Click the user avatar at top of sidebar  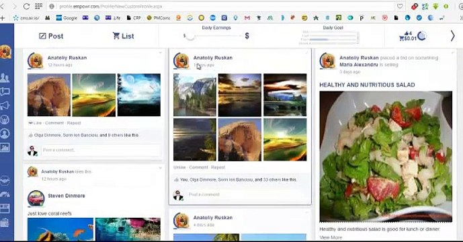[x=5, y=52]
